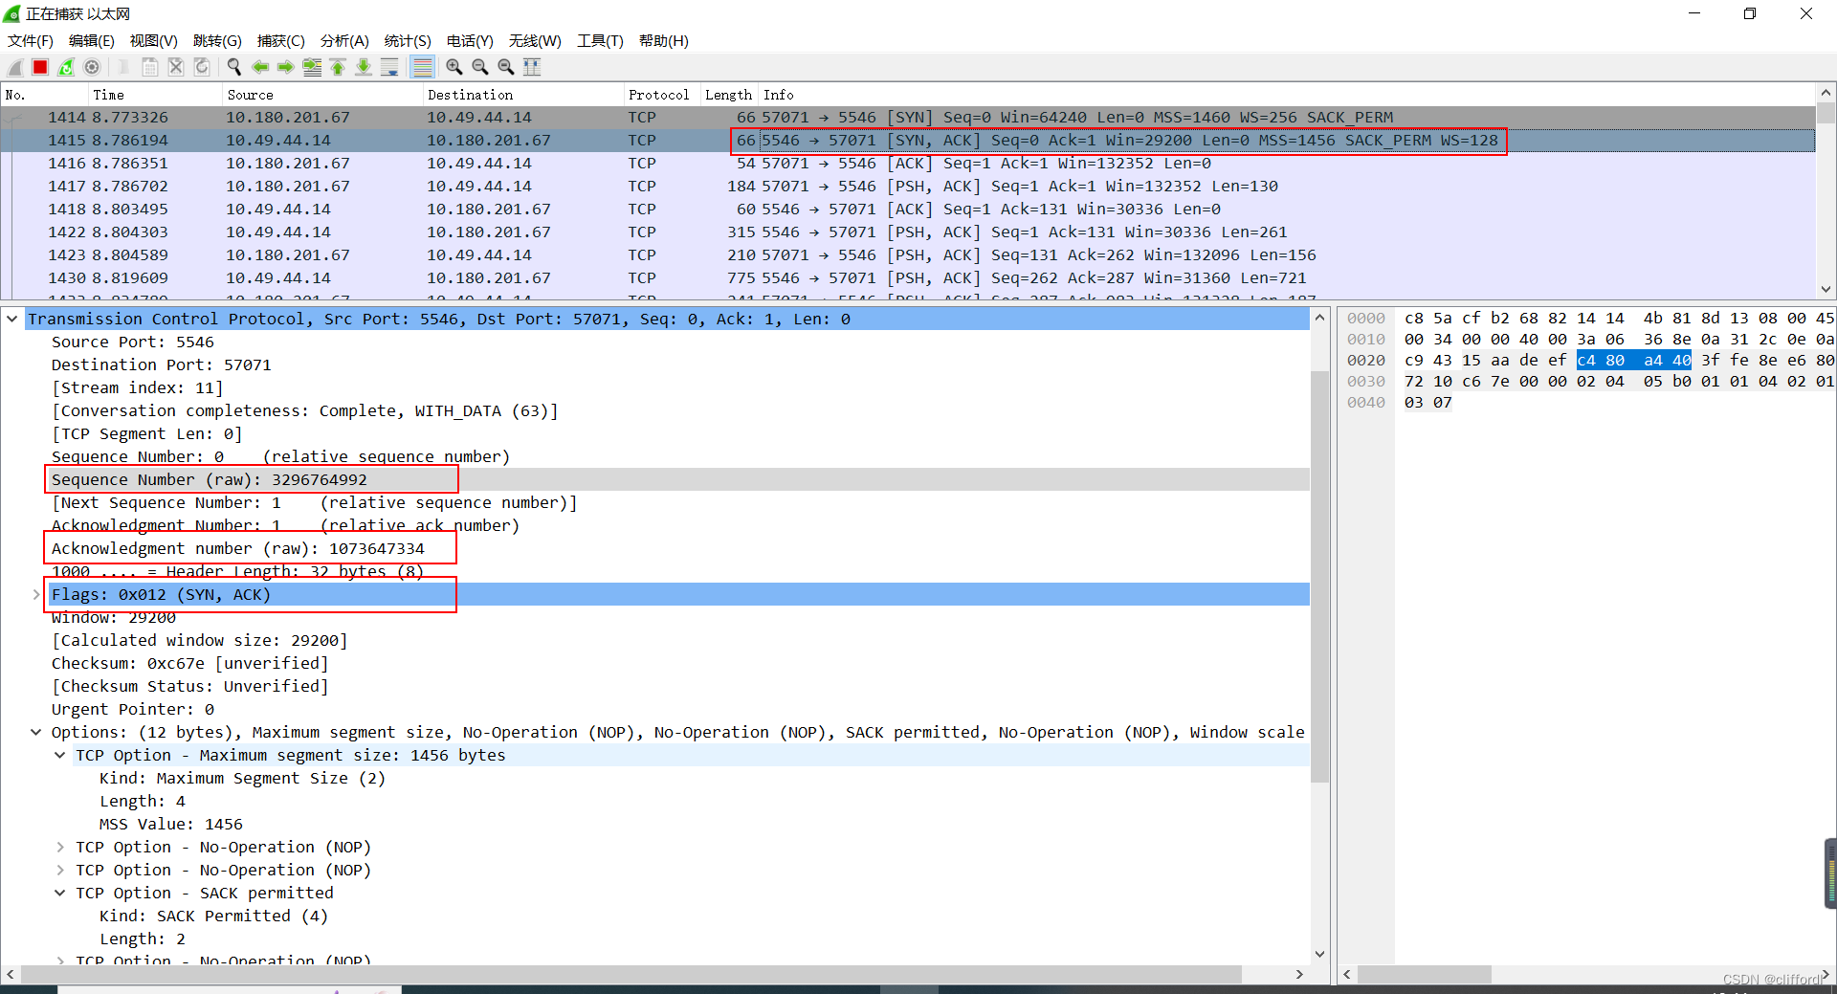The width and height of the screenshot is (1837, 994).
Task: Reset text to normal size
Action: 506,67
